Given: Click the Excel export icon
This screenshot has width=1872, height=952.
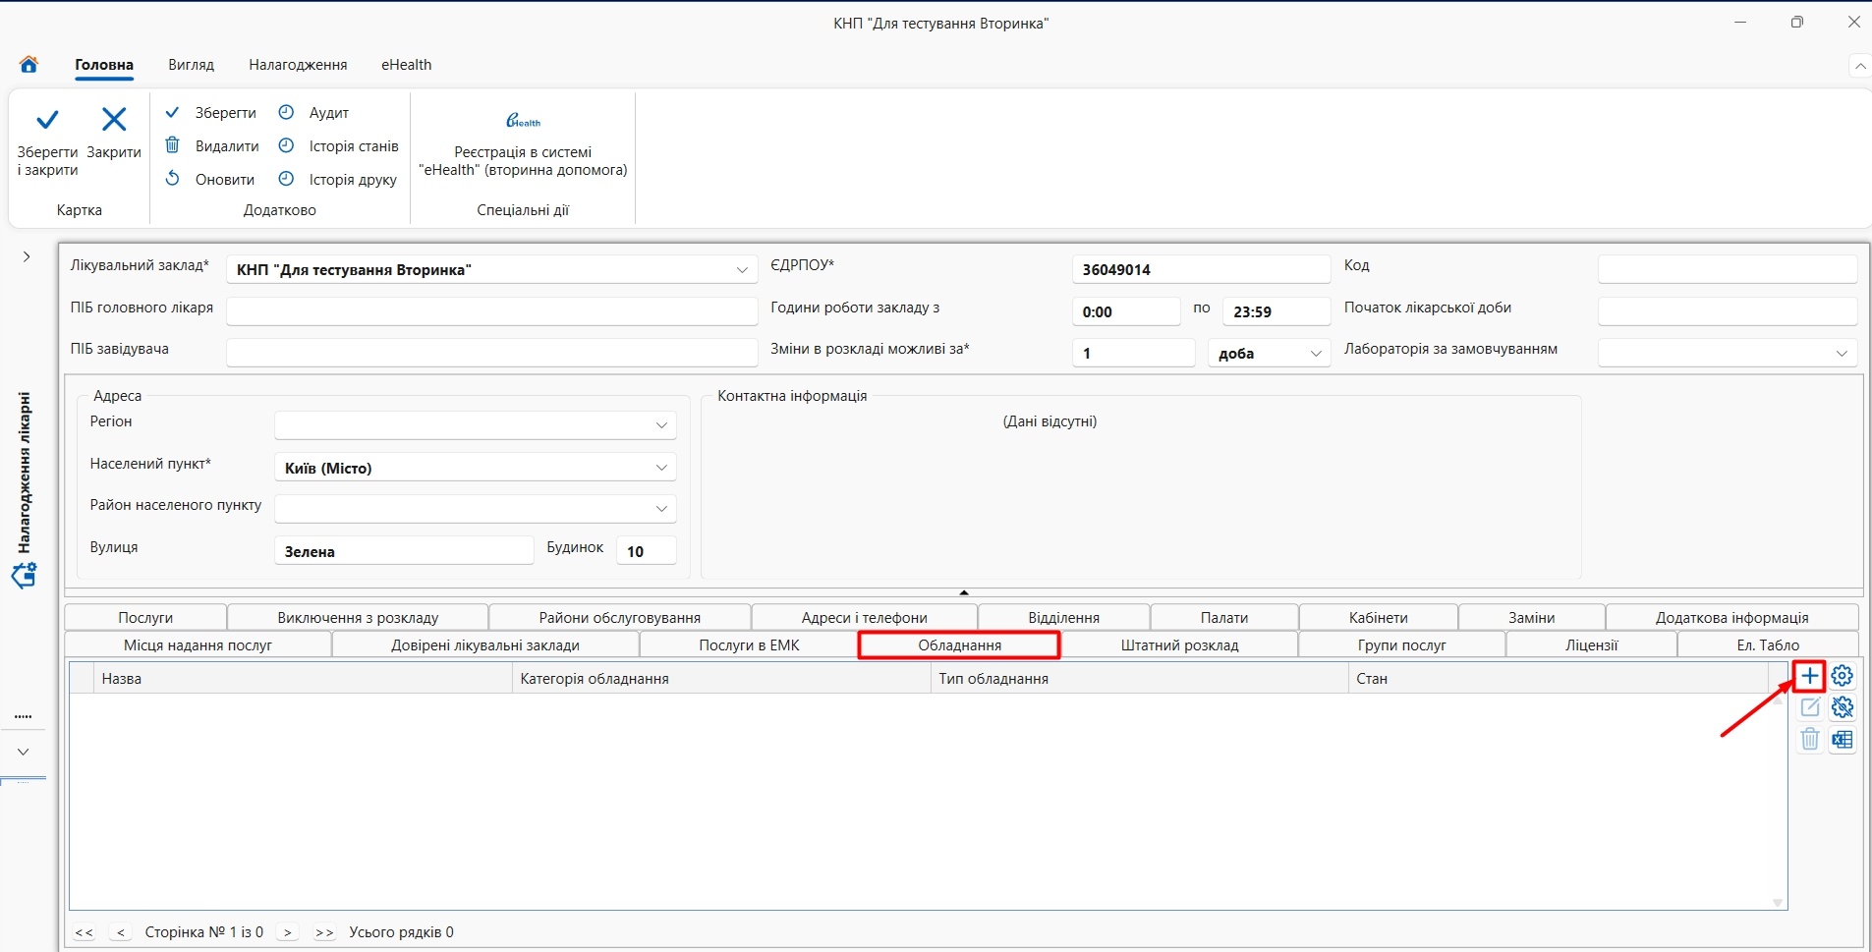Looking at the screenshot, I should coord(1842,740).
